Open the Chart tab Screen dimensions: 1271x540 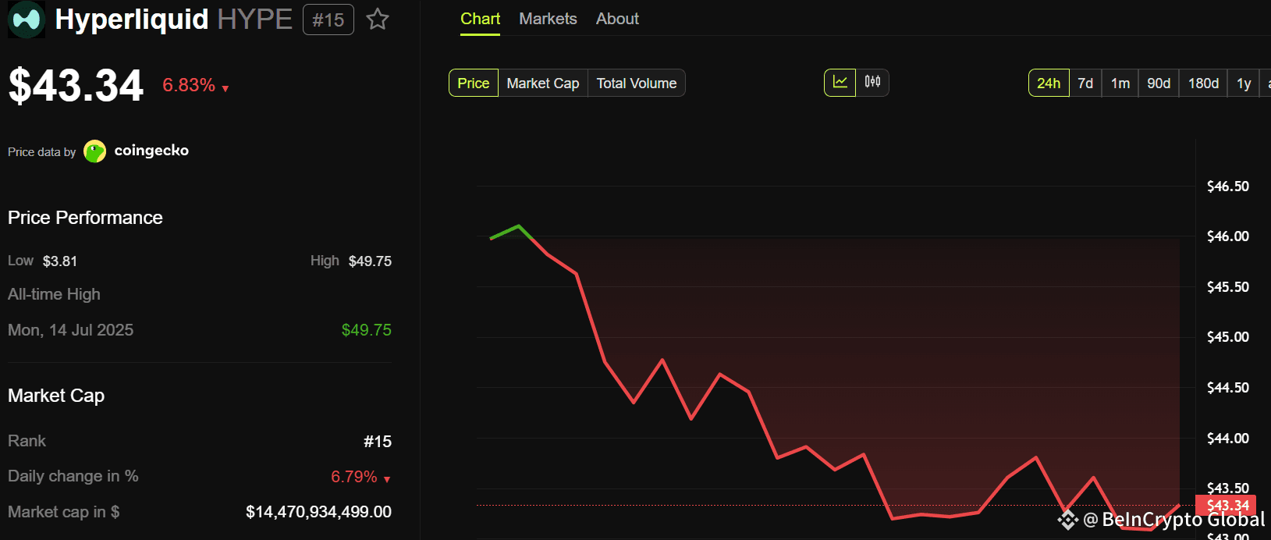480,19
